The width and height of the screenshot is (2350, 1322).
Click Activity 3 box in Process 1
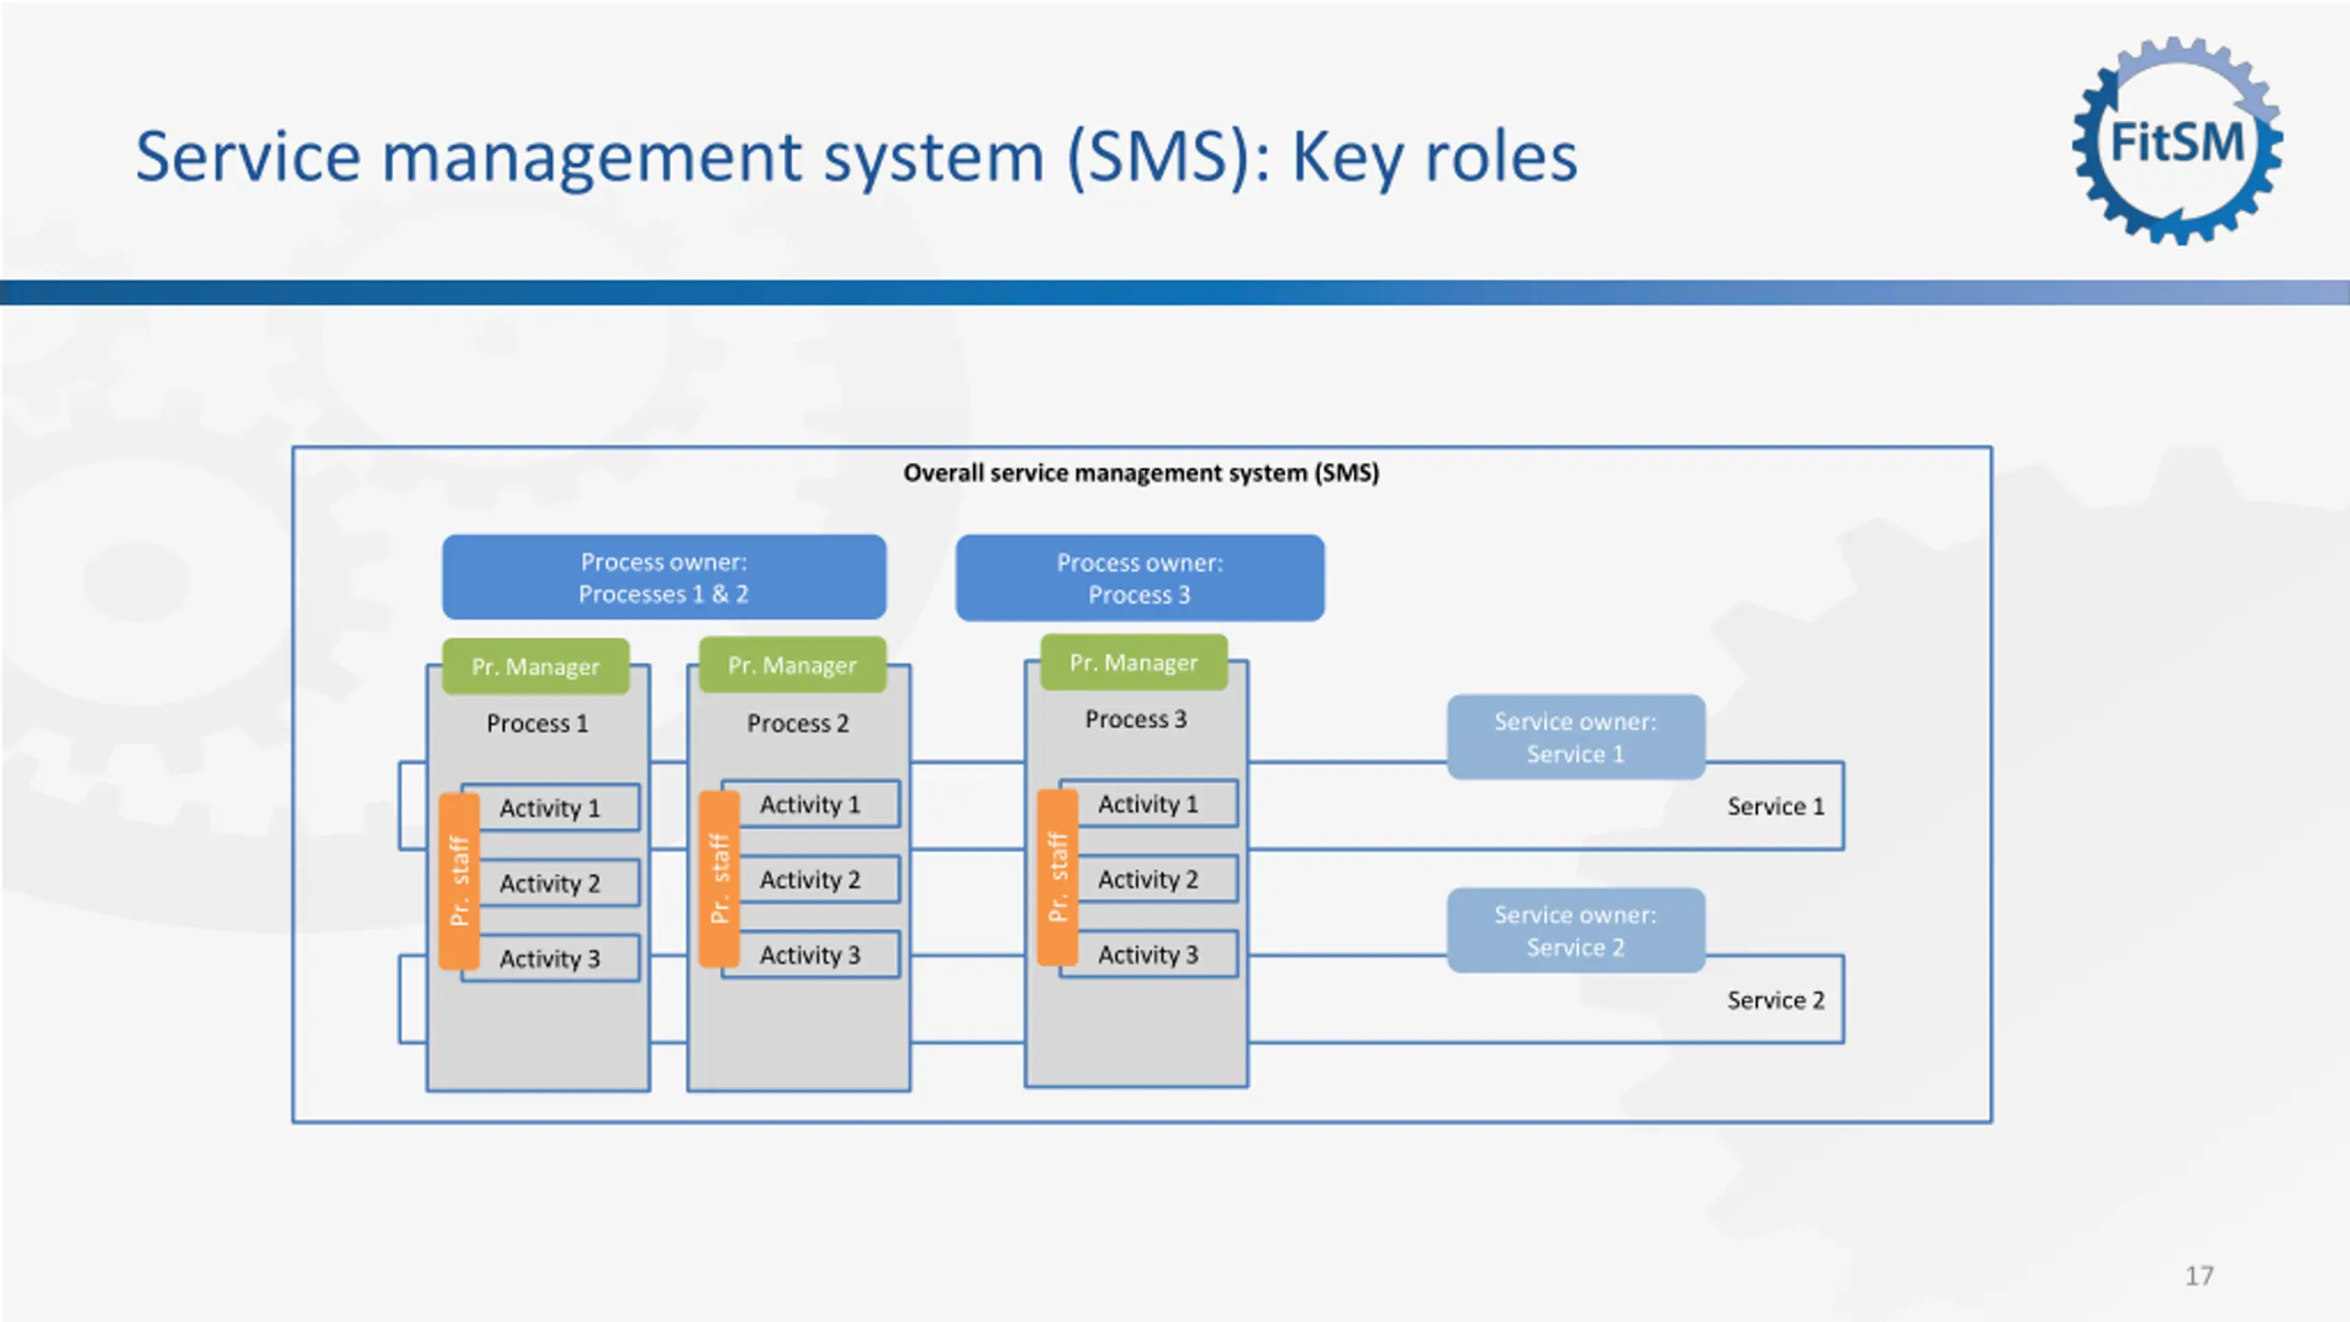point(551,958)
